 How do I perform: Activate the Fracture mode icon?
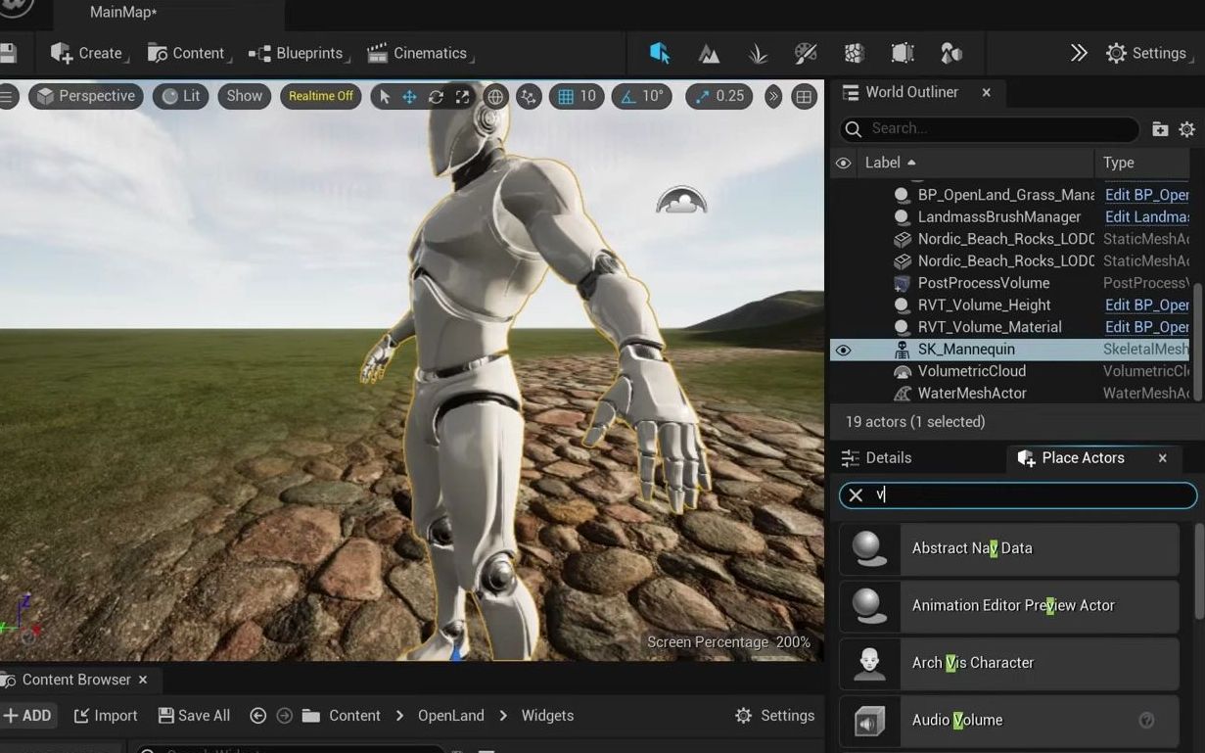(x=855, y=54)
